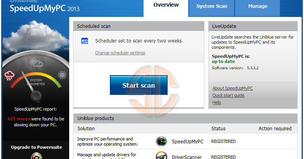Viewport: 304px width, 159px height.
Task: Click the sun icon on barometer
Action: click(62, 75)
